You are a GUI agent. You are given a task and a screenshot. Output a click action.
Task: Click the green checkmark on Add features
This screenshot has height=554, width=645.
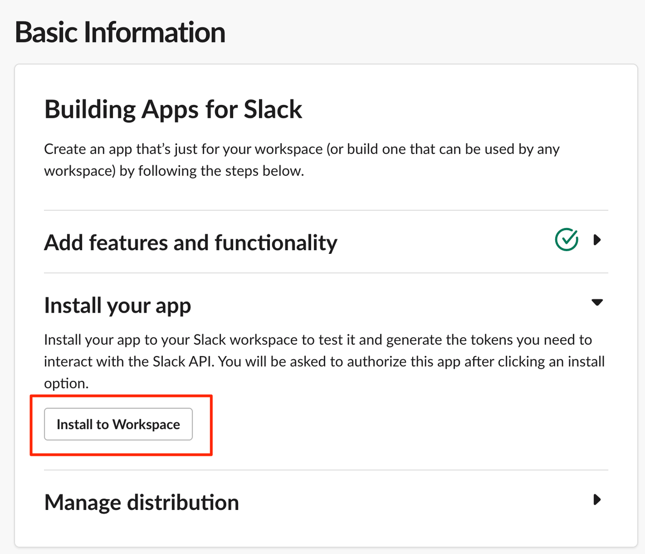pyautogui.click(x=567, y=239)
